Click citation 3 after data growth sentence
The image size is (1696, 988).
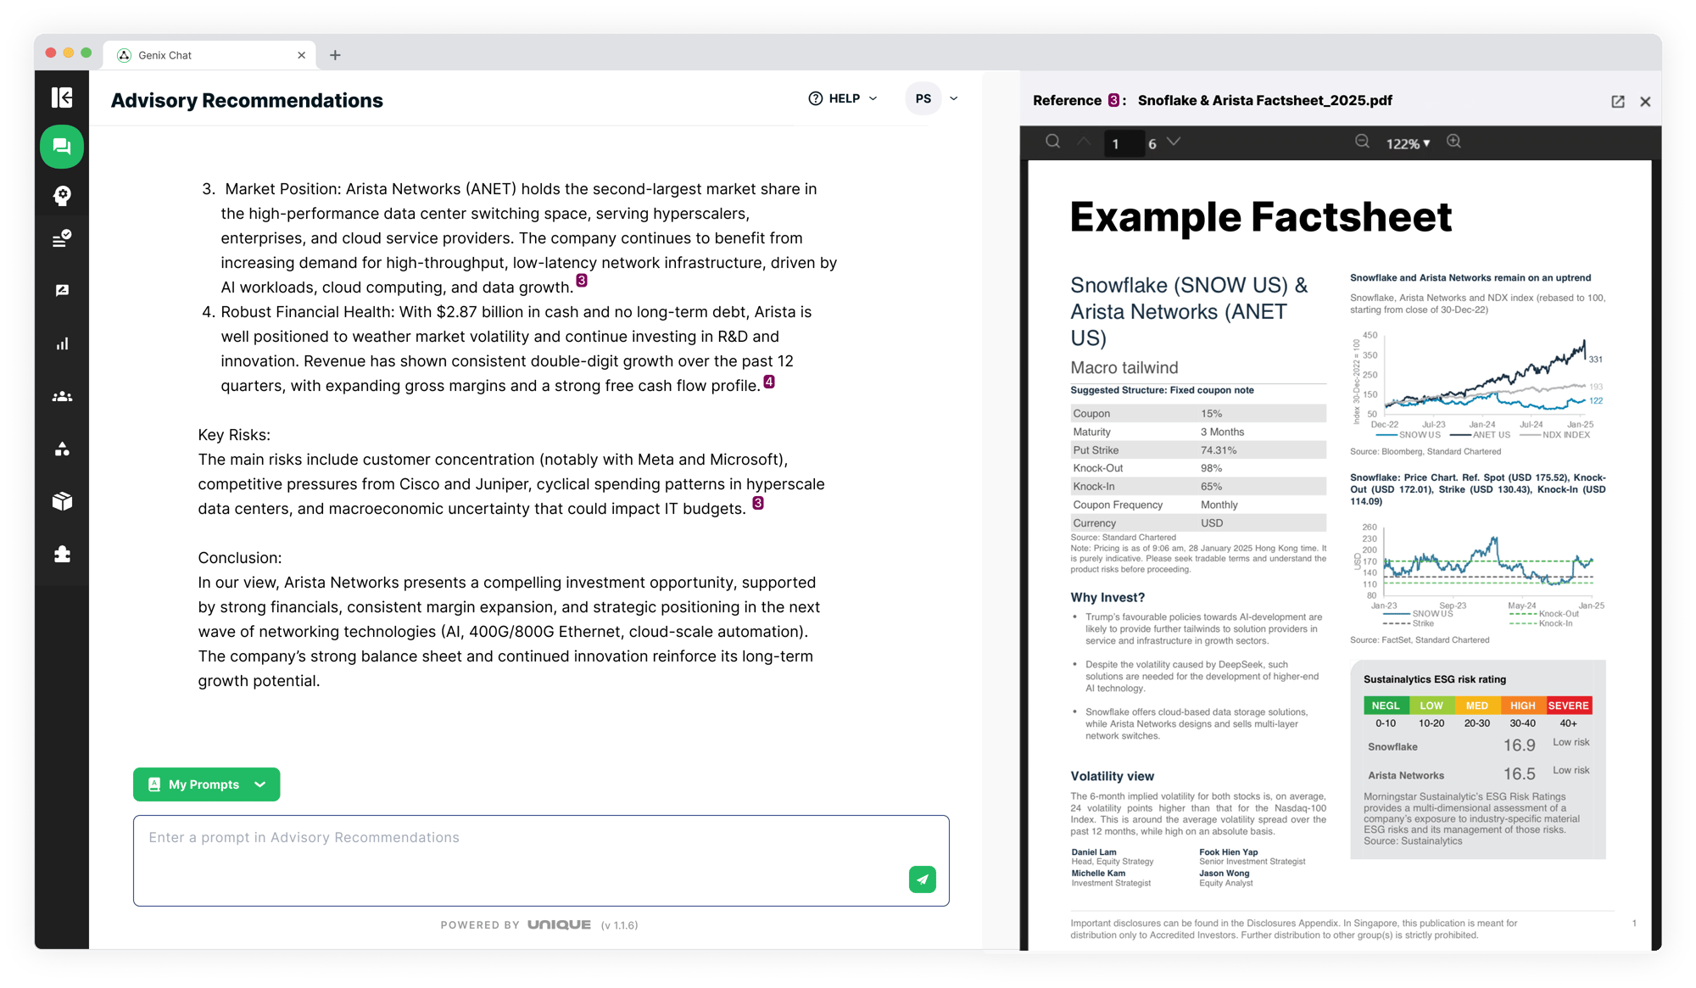point(582,281)
